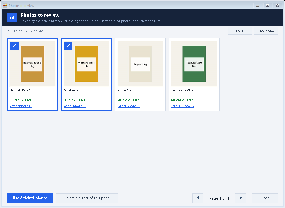Click 'Studio A · Free' under Basmati Rice
This screenshot has height=208, width=285.
[x=21, y=100]
